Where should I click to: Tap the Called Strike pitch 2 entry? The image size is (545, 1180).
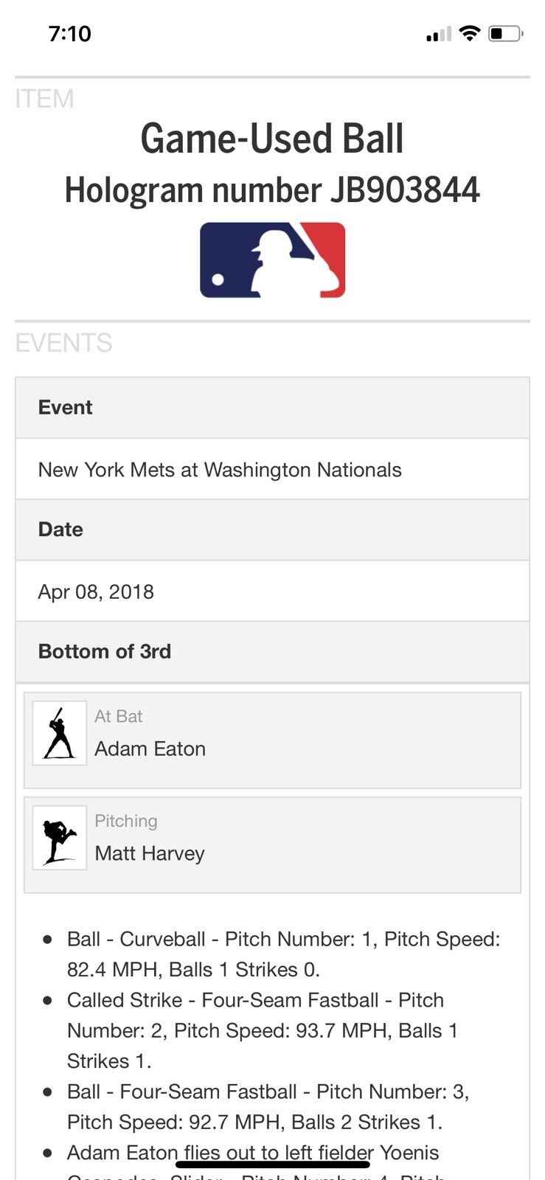tap(262, 1030)
